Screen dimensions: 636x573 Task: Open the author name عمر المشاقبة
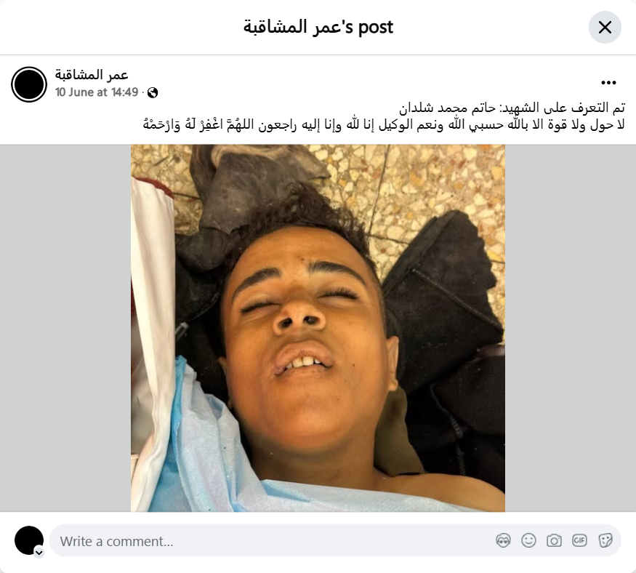point(92,75)
